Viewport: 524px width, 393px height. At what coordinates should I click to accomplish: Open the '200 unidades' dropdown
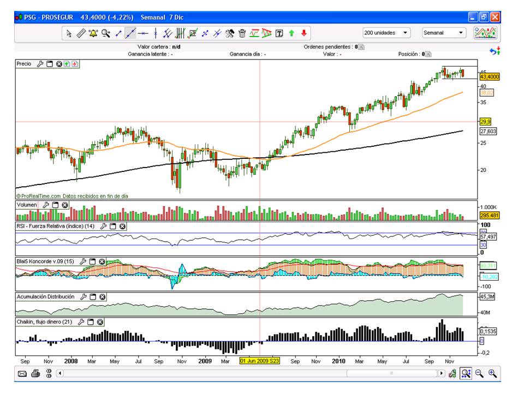tap(386, 33)
